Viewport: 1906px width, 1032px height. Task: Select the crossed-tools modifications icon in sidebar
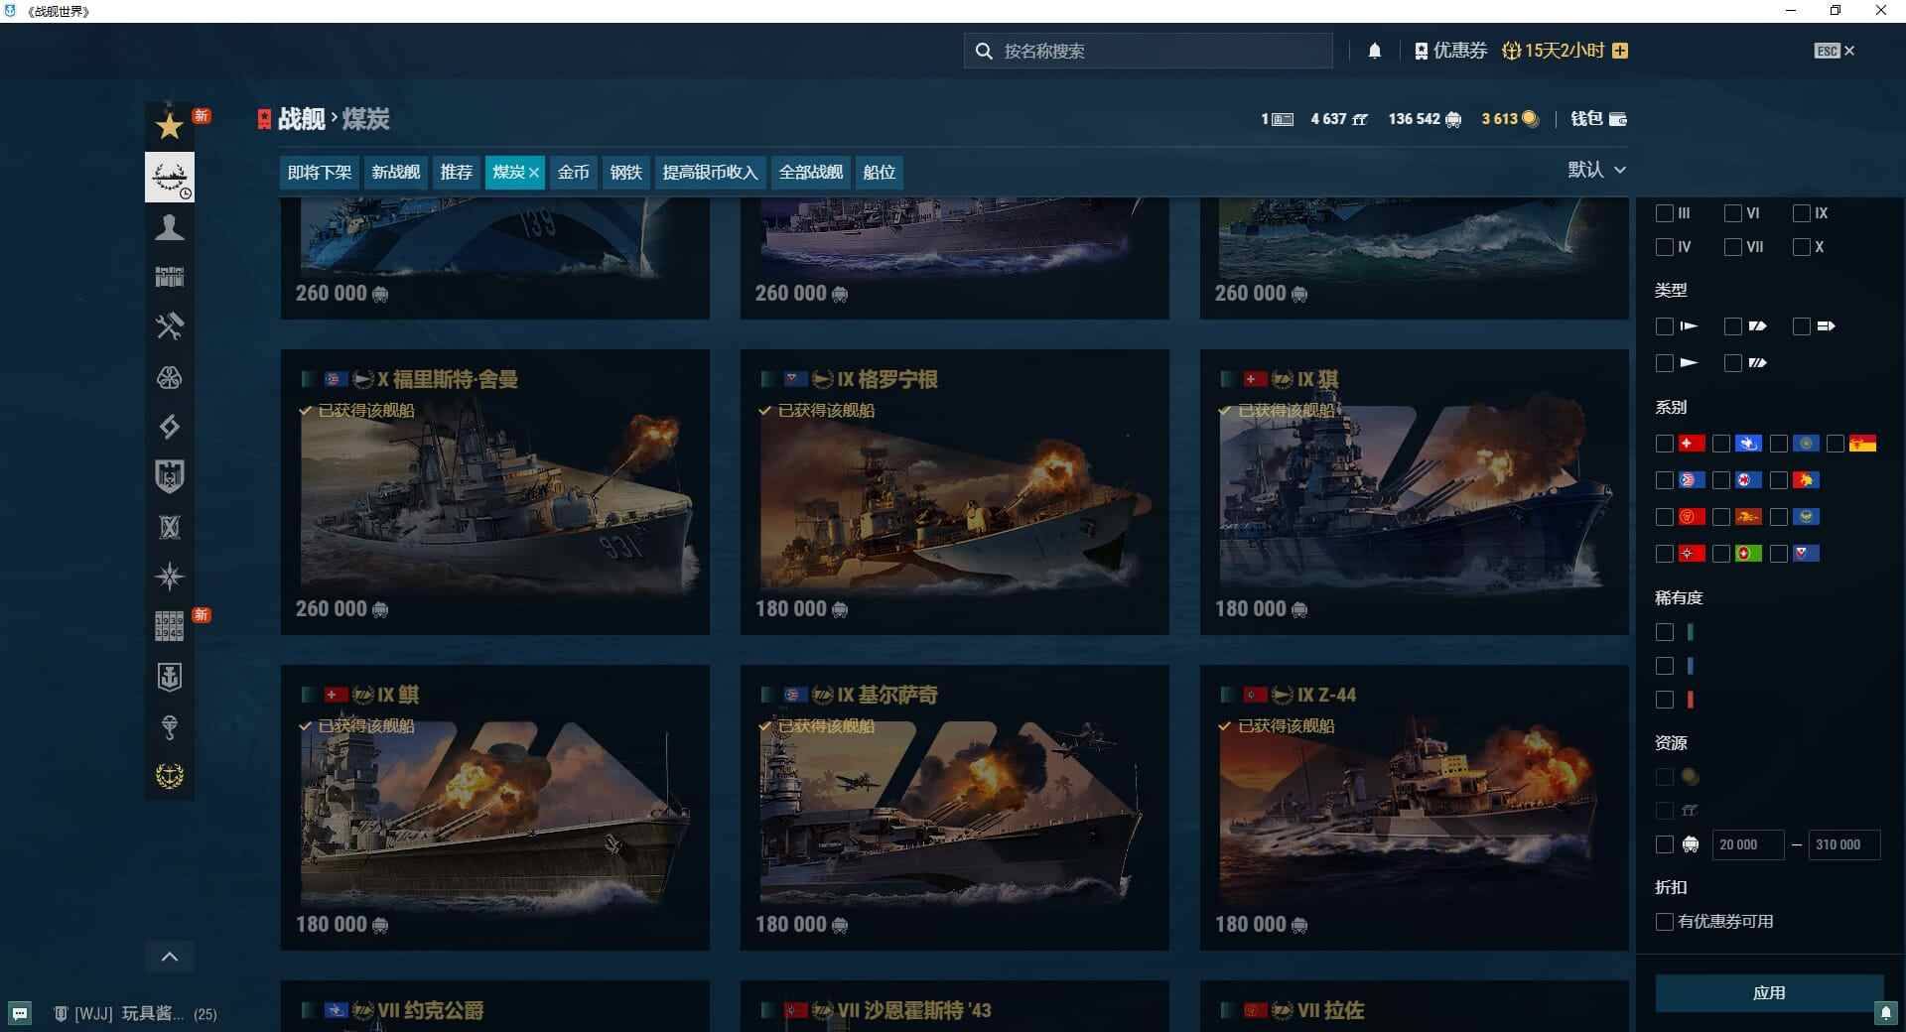(170, 327)
